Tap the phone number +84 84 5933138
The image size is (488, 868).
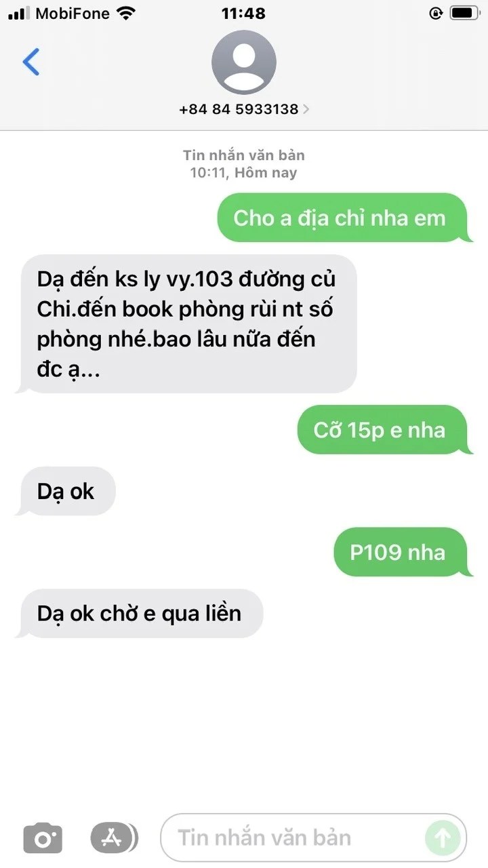tap(239, 109)
